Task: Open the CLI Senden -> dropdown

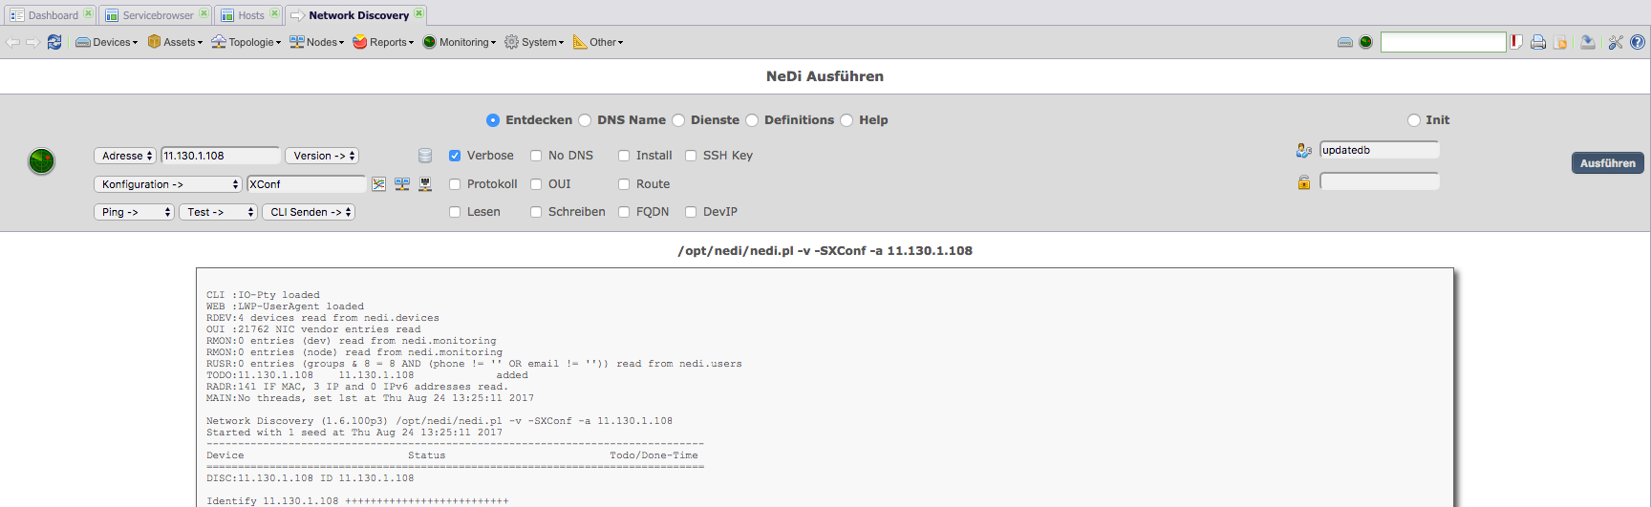Action: [309, 212]
